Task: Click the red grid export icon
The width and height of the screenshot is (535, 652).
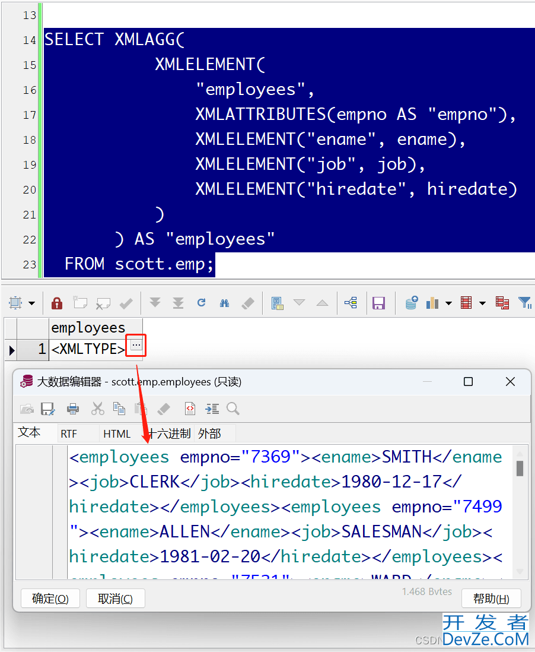Action: (466, 303)
